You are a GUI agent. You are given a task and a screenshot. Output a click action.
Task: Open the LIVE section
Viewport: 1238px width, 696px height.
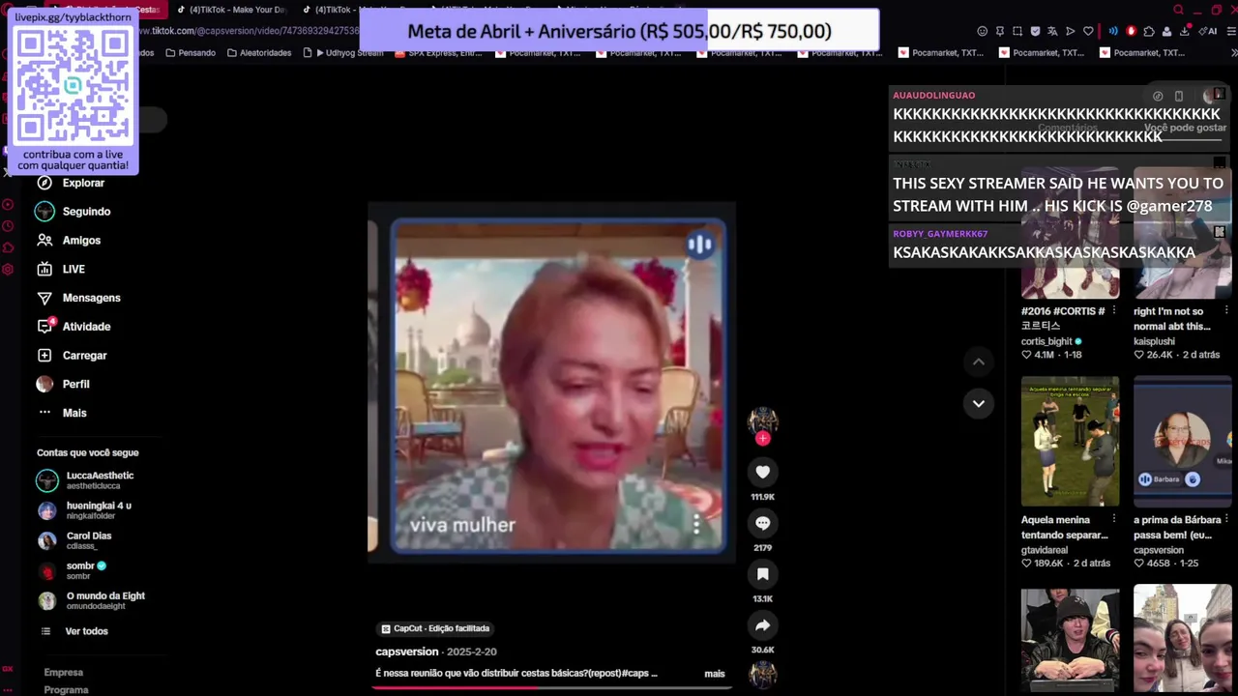click(x=61, y=269)
